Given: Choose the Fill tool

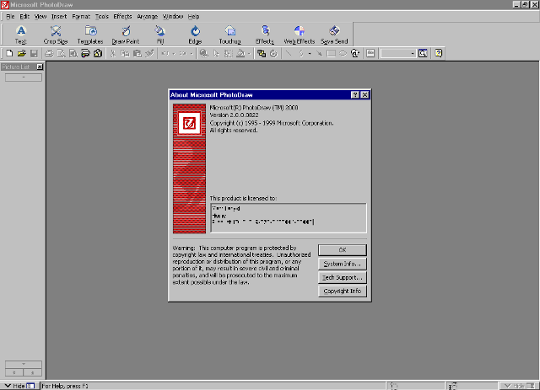Looking at the screenshot, I should click(x=159, y=34).
